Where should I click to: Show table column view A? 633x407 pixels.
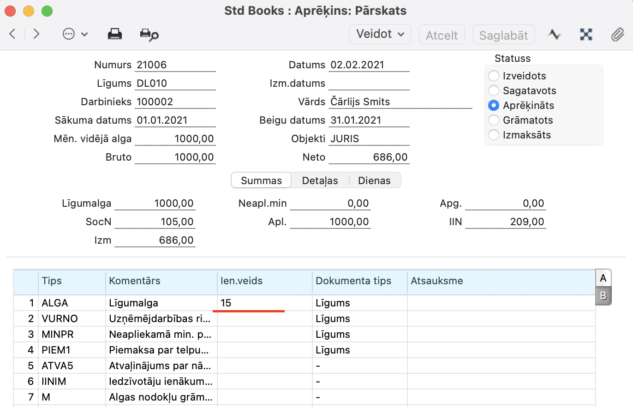[x=603, y=278]
